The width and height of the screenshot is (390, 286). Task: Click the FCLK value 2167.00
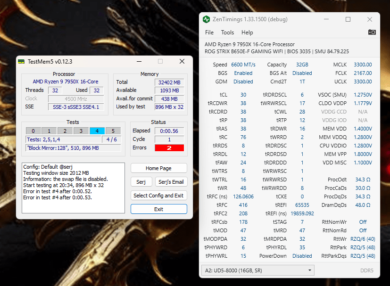[363, 73]
